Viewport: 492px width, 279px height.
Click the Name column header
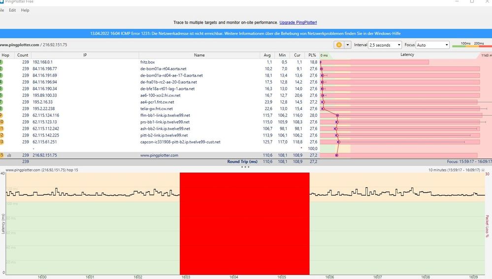pyautogui.click(x=199, y=55)
